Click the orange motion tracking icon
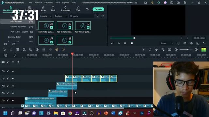This screenshot has height=117, width=209. [57, 49]
